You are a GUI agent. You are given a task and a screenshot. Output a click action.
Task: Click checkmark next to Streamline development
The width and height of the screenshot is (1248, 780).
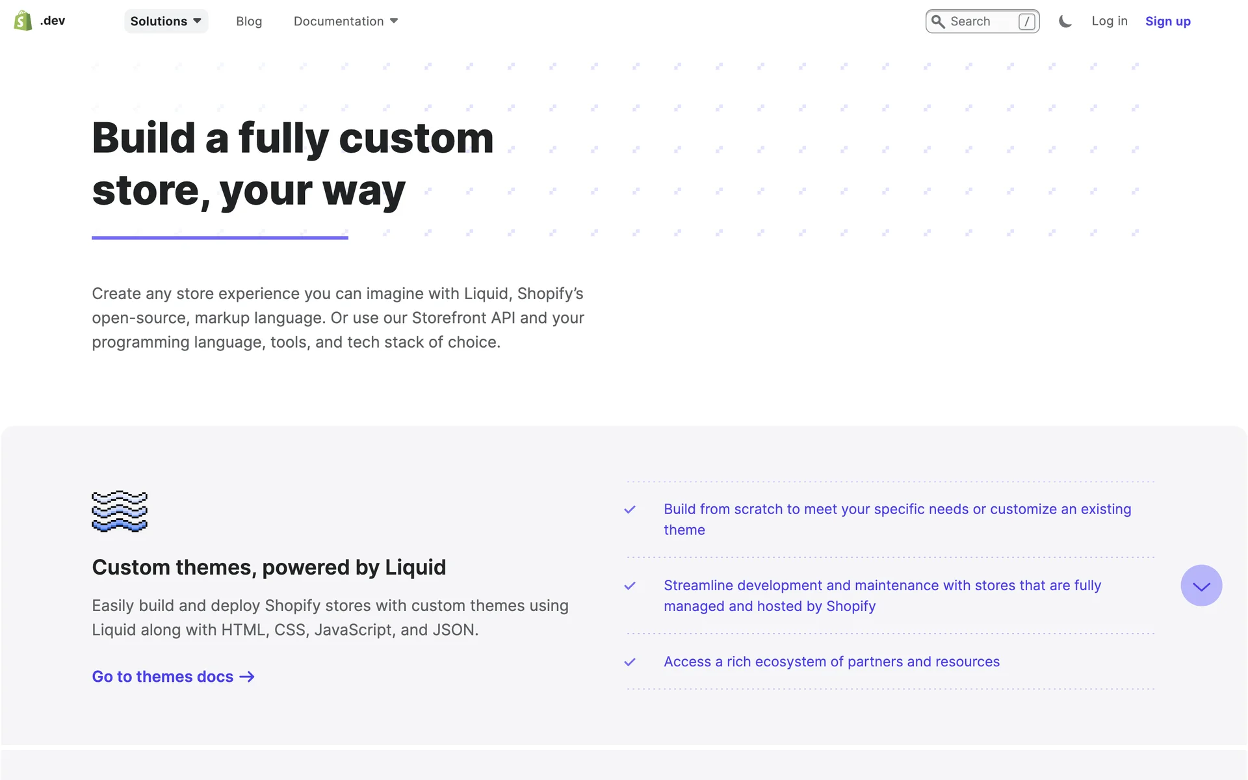pos(629,586)
